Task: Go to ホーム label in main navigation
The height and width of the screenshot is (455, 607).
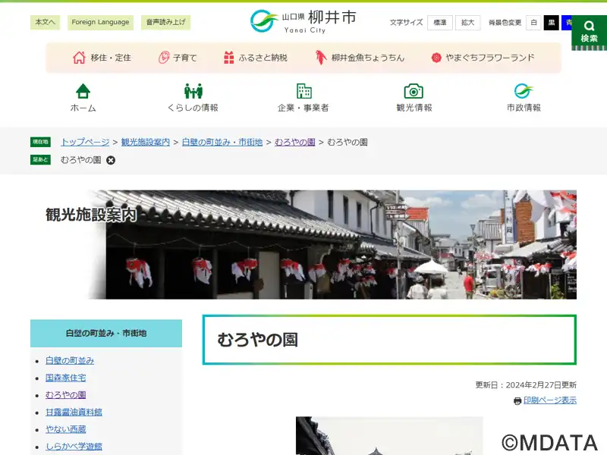Action: click(x=83, y=108)
